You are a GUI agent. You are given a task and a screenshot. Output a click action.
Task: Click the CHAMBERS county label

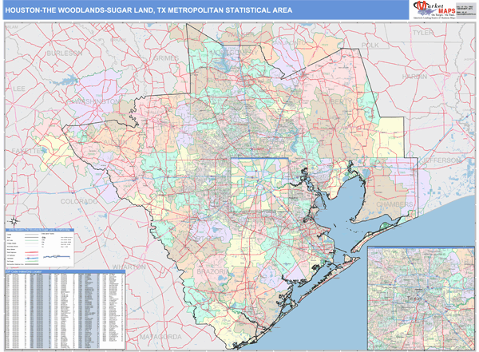394,204
